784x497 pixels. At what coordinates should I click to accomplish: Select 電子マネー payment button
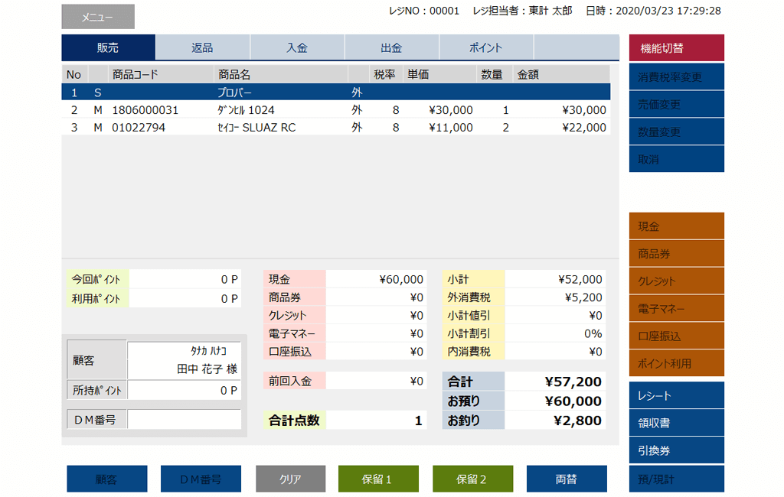676,309
